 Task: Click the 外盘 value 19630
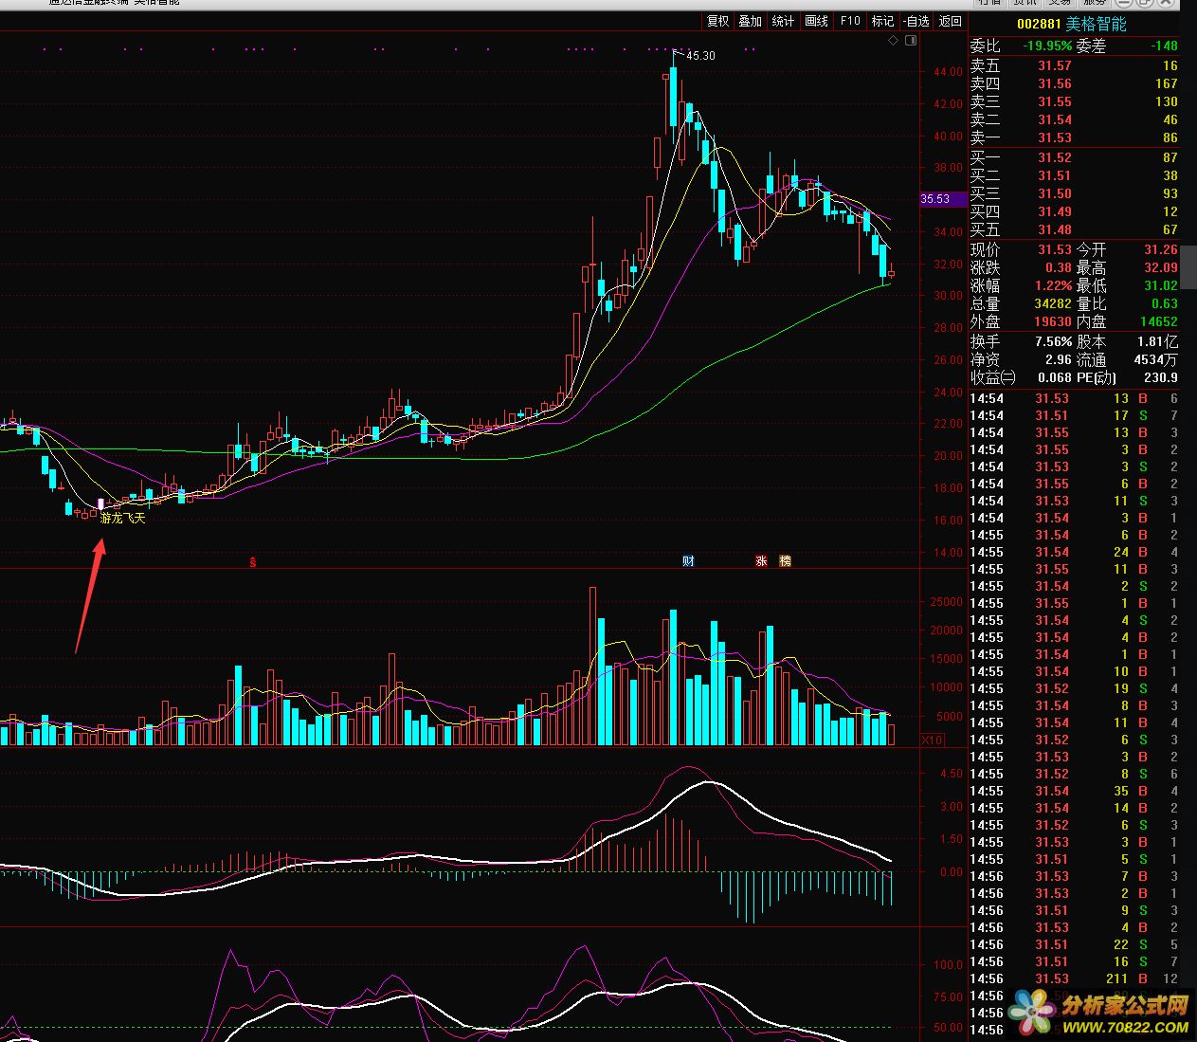(x=1054, y=321)
